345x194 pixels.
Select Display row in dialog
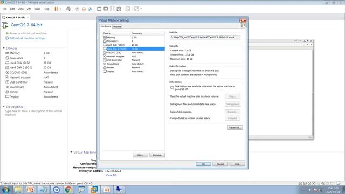coord(134,71)
